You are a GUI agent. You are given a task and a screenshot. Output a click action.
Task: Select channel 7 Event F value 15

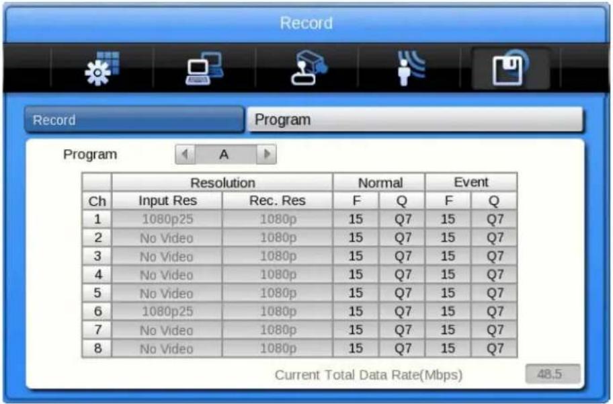[448, 329]
